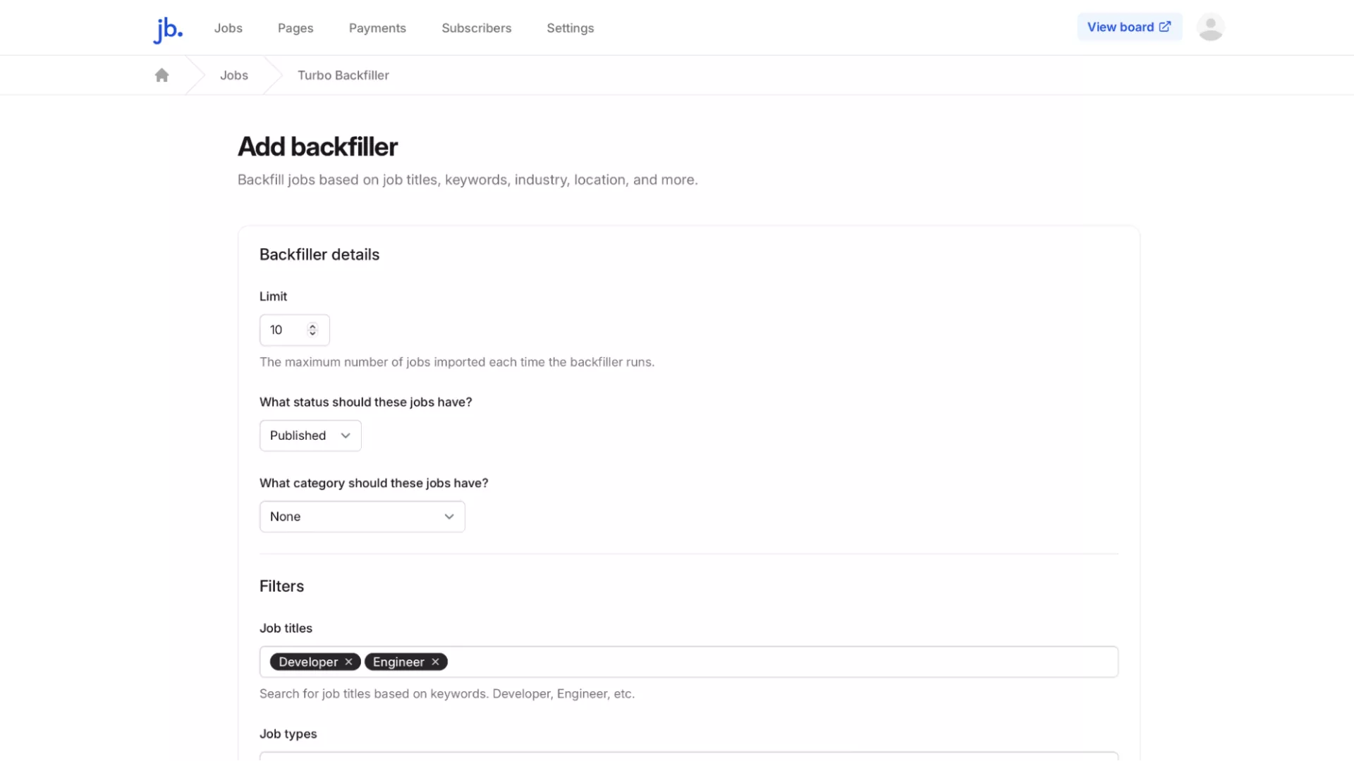Open the Jobs navigation menu

[x=228, y=28]
